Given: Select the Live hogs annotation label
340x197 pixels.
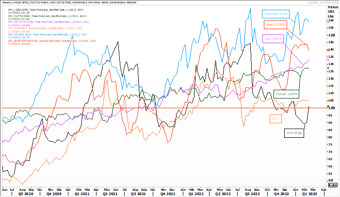Looking at the screenshot, I should point(294,131).
